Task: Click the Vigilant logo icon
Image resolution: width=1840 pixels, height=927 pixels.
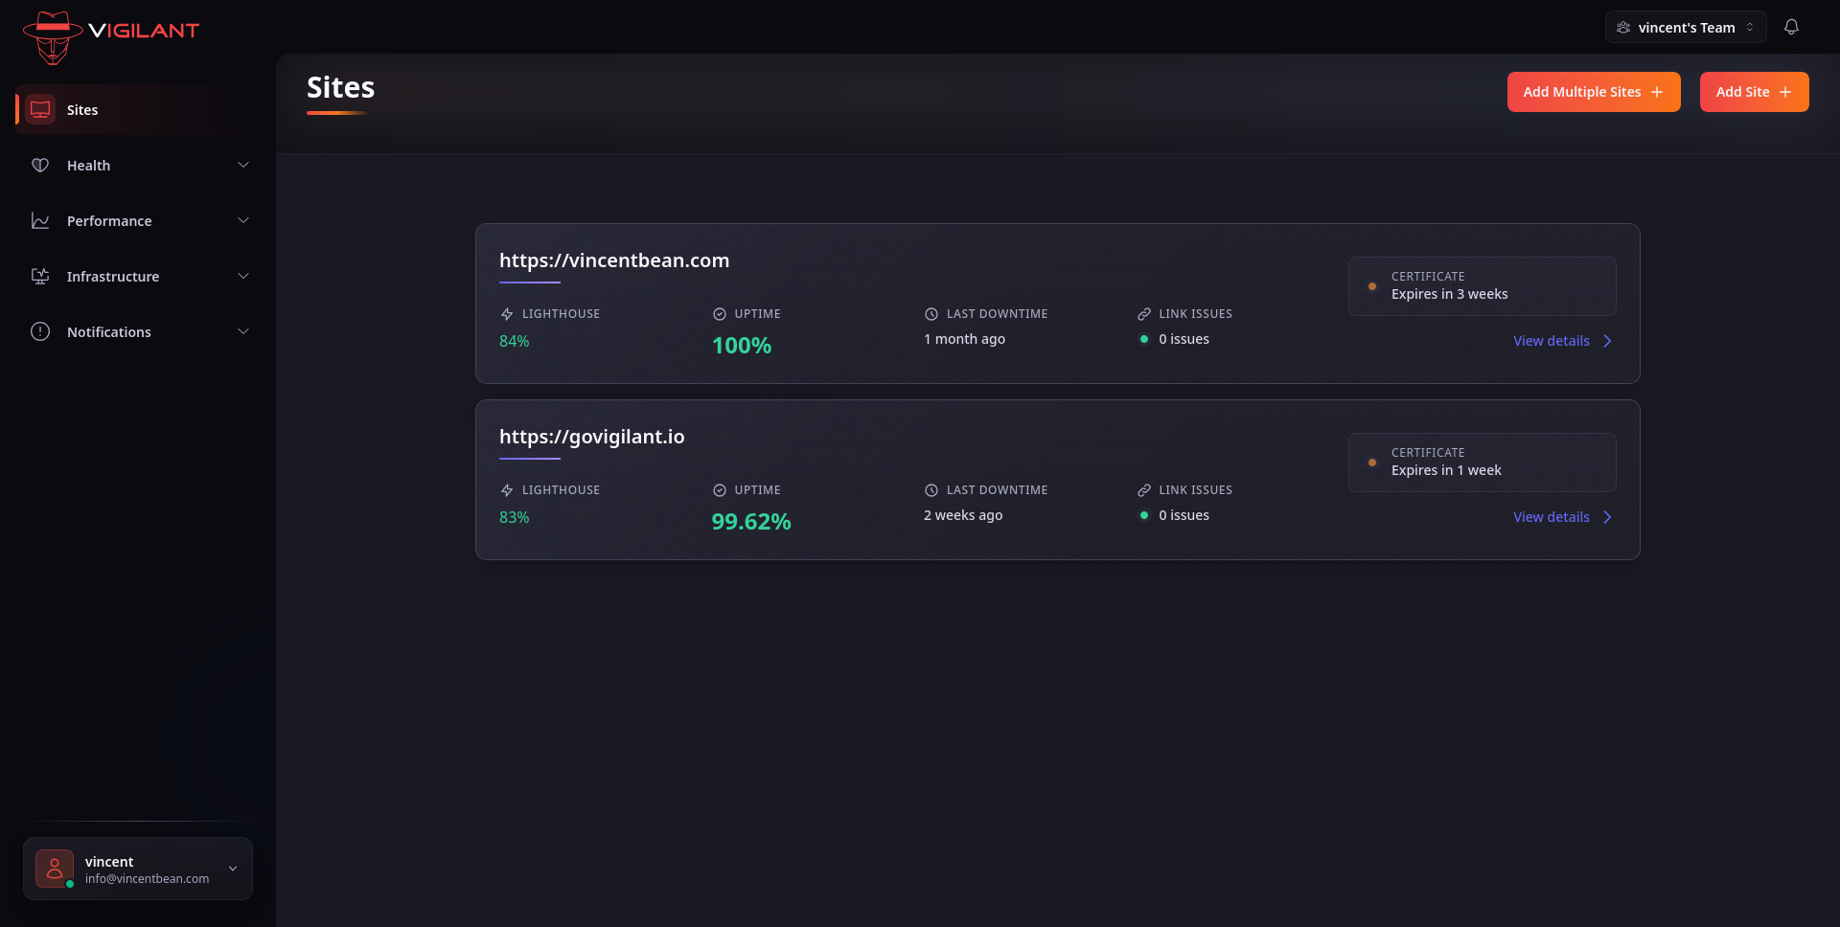Action: 53,36
